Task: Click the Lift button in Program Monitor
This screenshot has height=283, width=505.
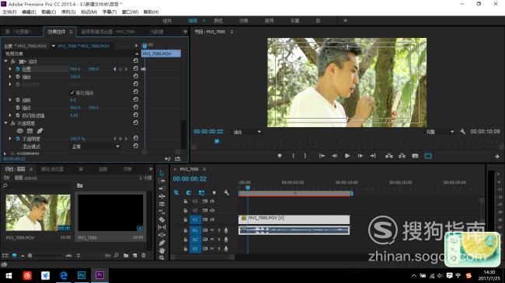Action: point(389,156)
